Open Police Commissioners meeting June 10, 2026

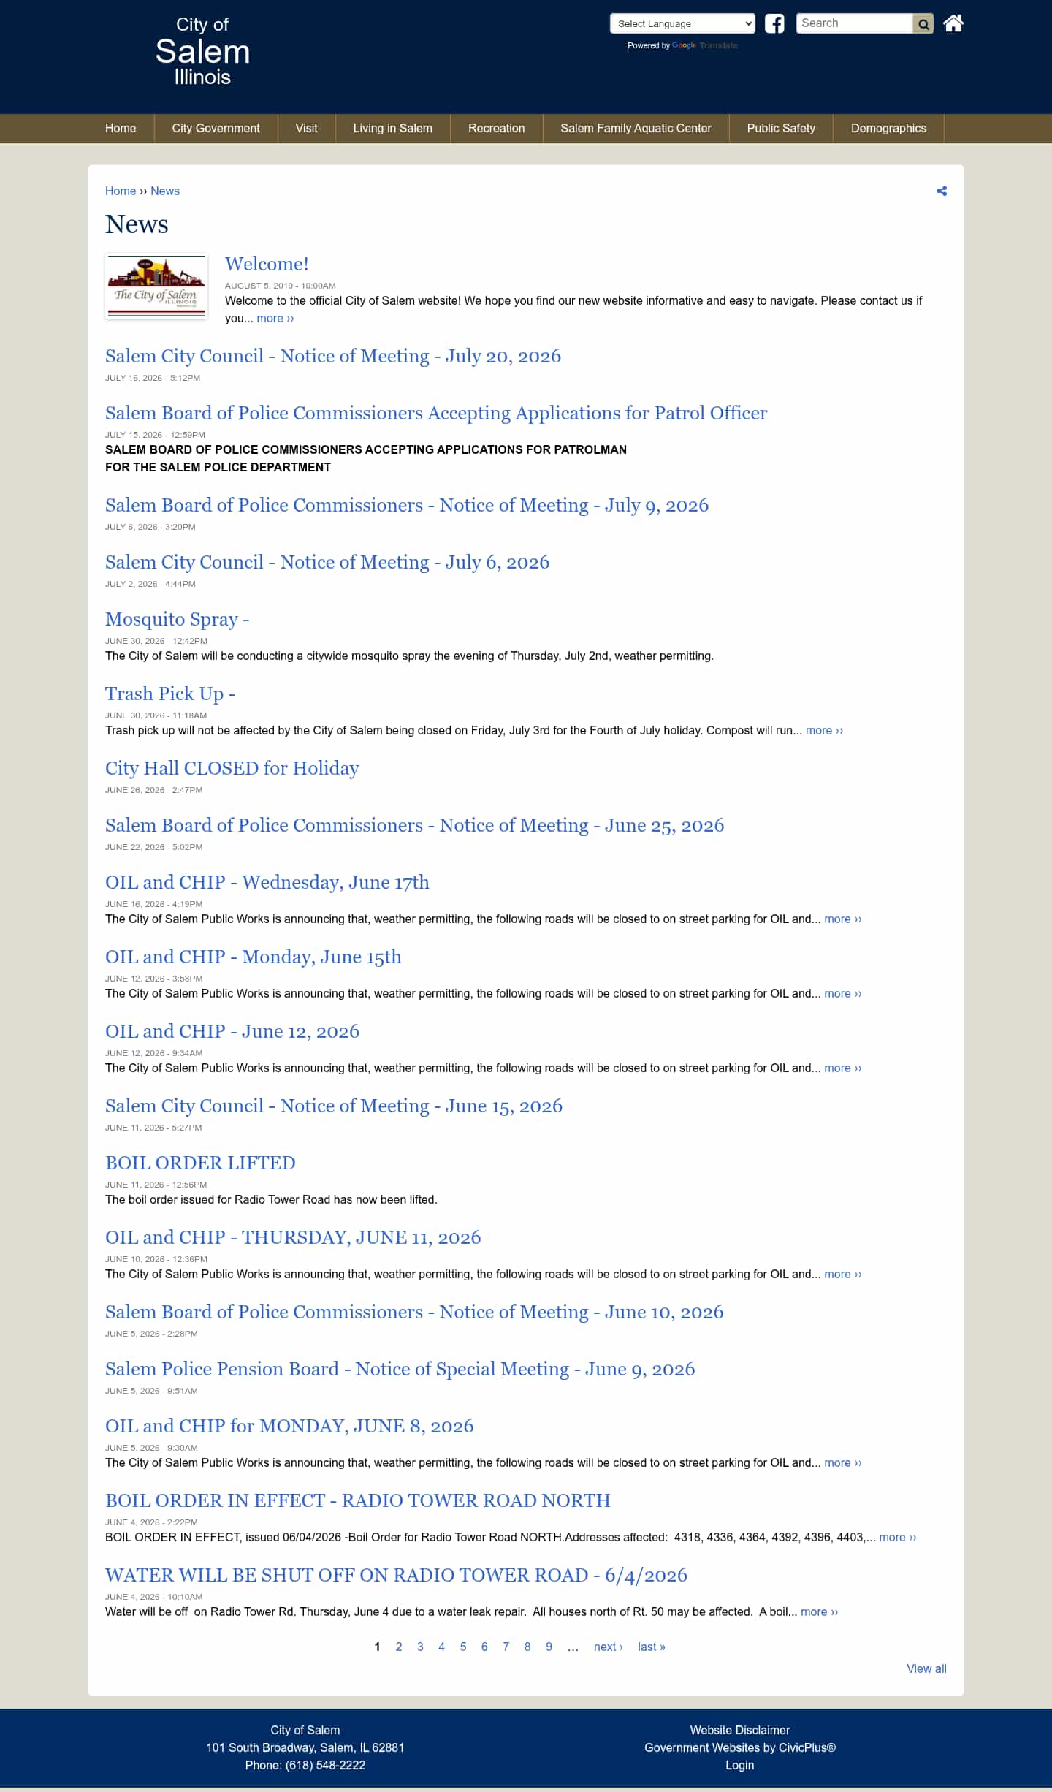pyautogui.click(x=414, y=1312)
